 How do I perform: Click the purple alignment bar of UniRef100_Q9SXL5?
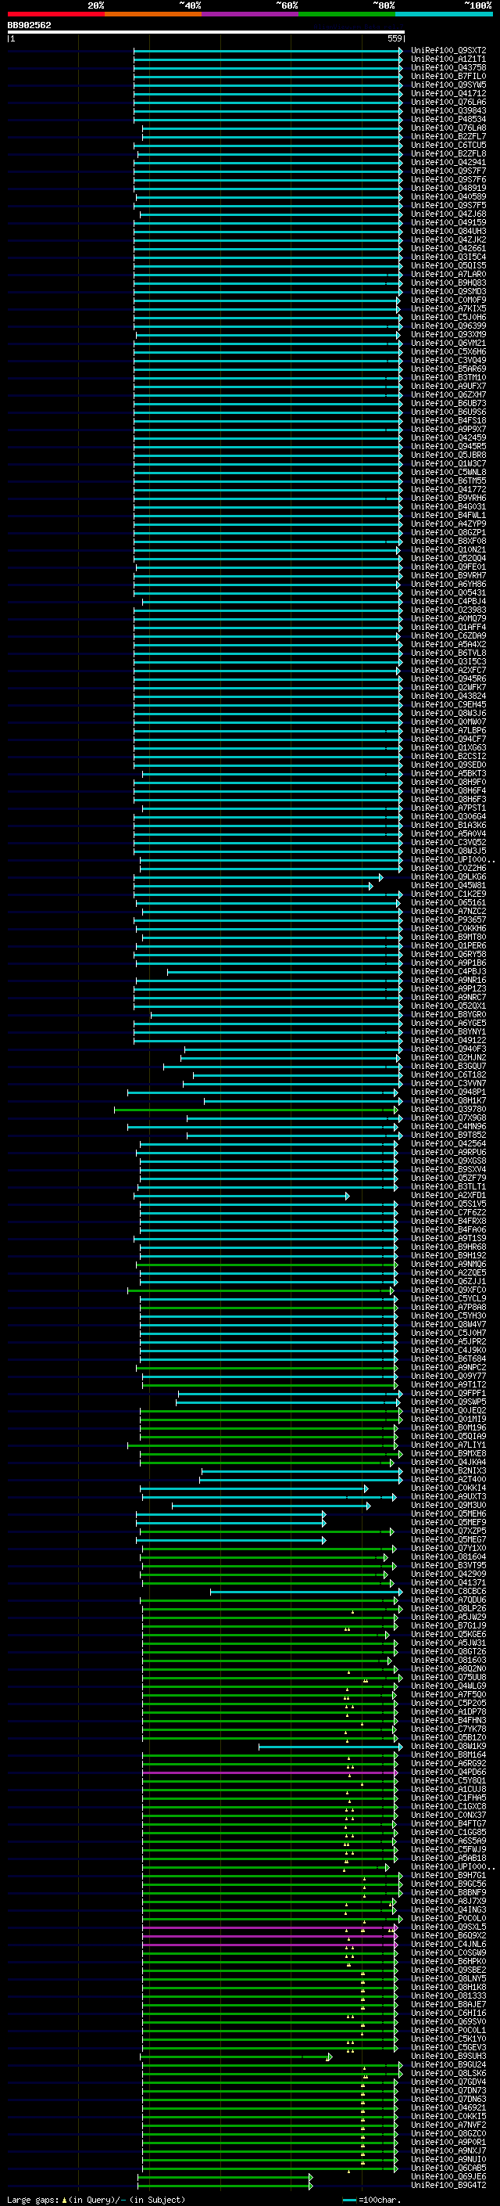click(x=270, y=1927)
